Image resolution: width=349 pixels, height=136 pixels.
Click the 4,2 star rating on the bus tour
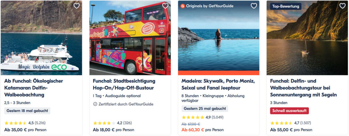click(x=104, y=123)
